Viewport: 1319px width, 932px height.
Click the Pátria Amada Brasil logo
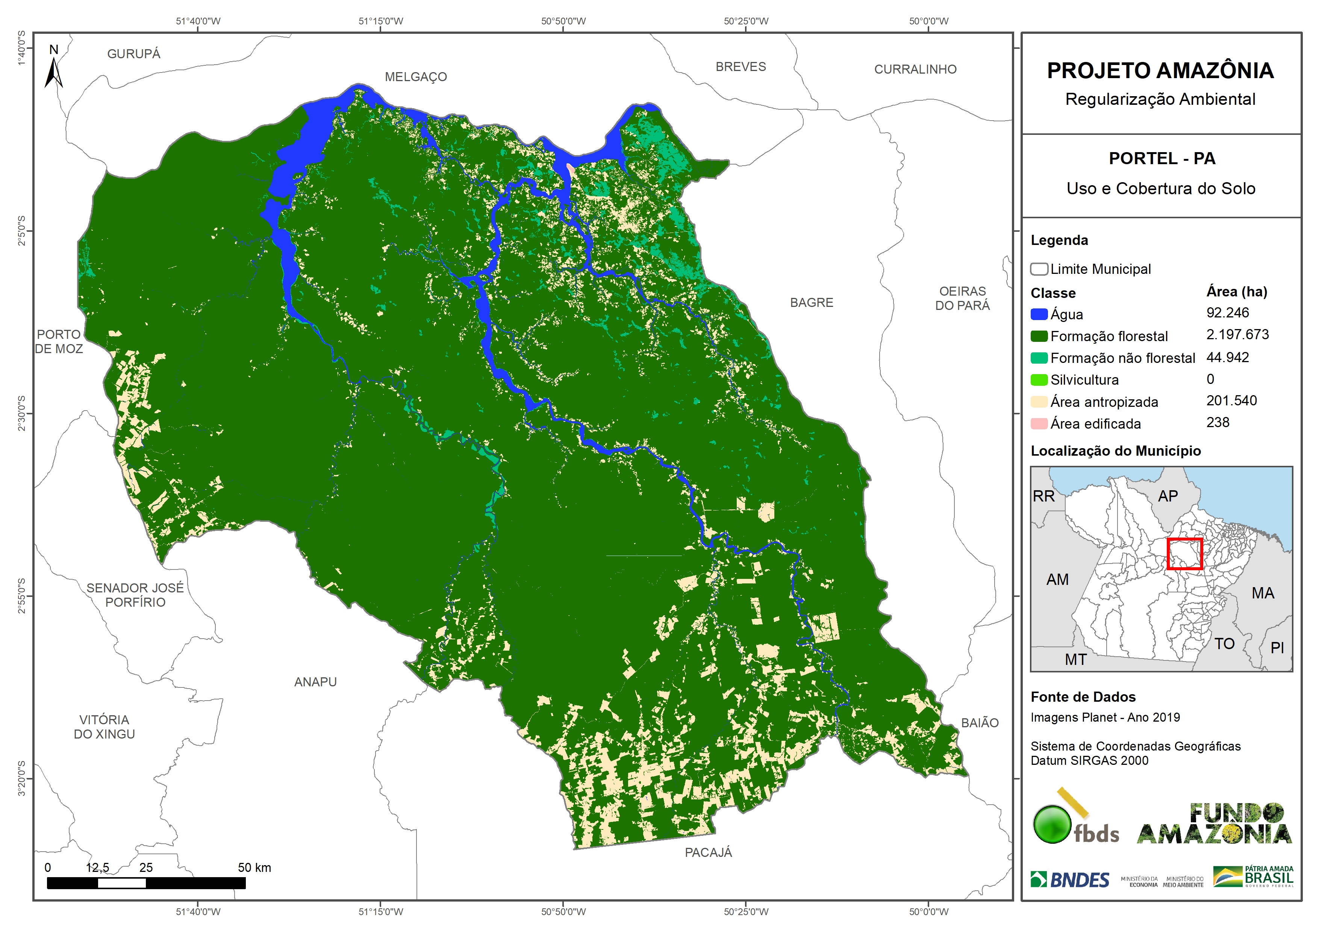[1253, 877]
